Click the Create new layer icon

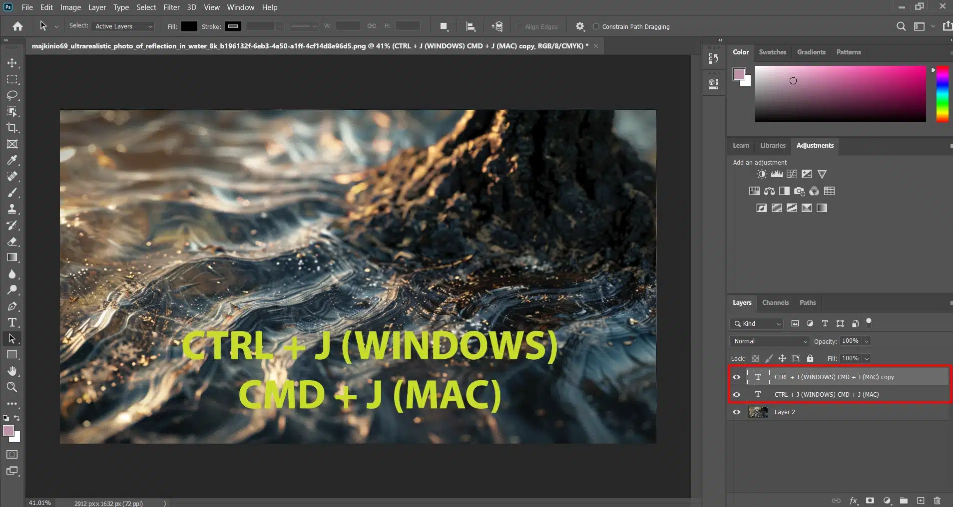coord(921,501)
